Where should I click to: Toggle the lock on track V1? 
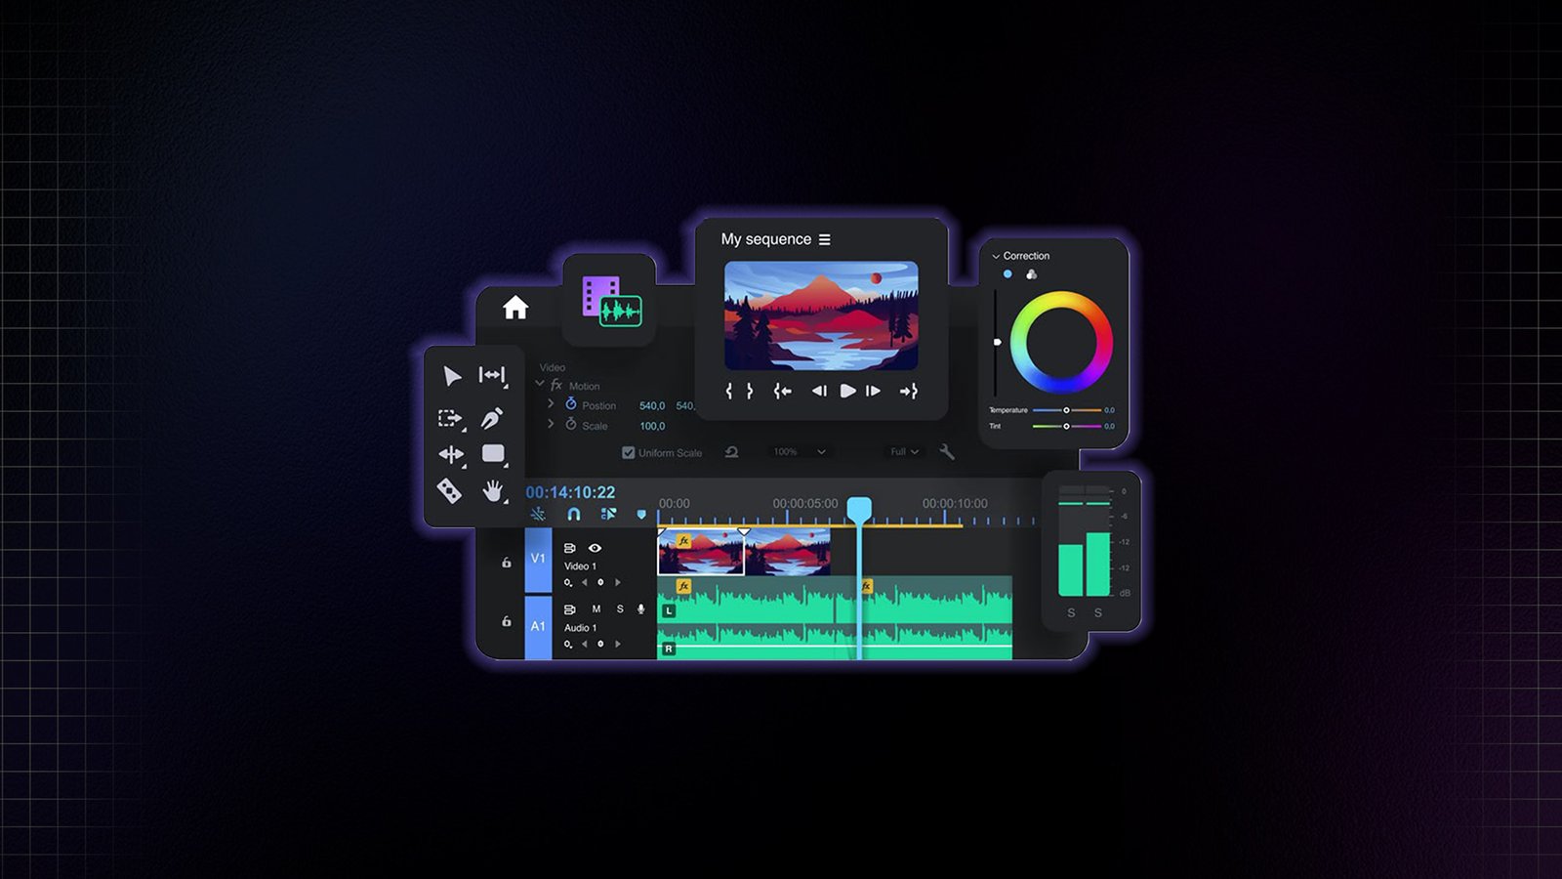506,562
